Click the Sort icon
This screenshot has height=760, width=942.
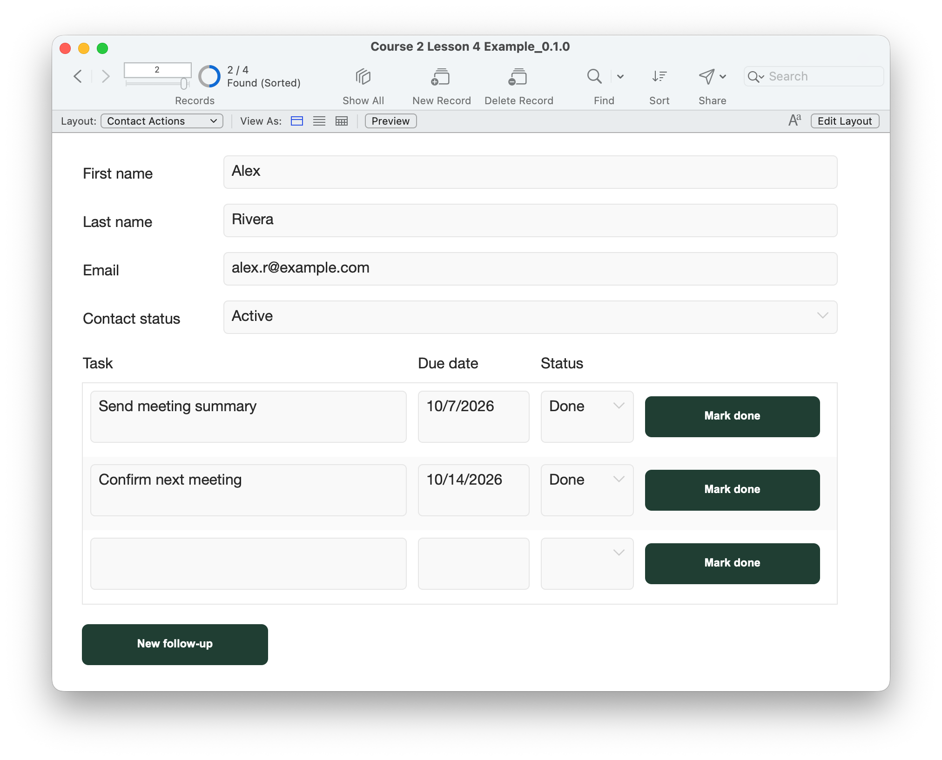[x=659, y=76]
